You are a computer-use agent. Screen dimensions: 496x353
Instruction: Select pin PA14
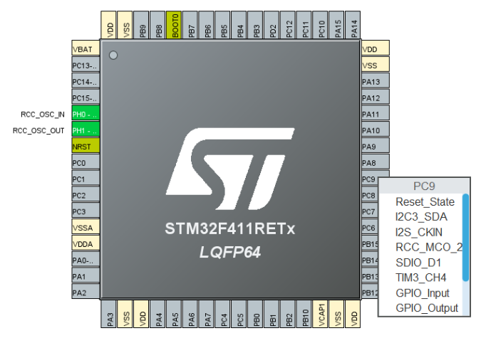(x=353, y=25)
